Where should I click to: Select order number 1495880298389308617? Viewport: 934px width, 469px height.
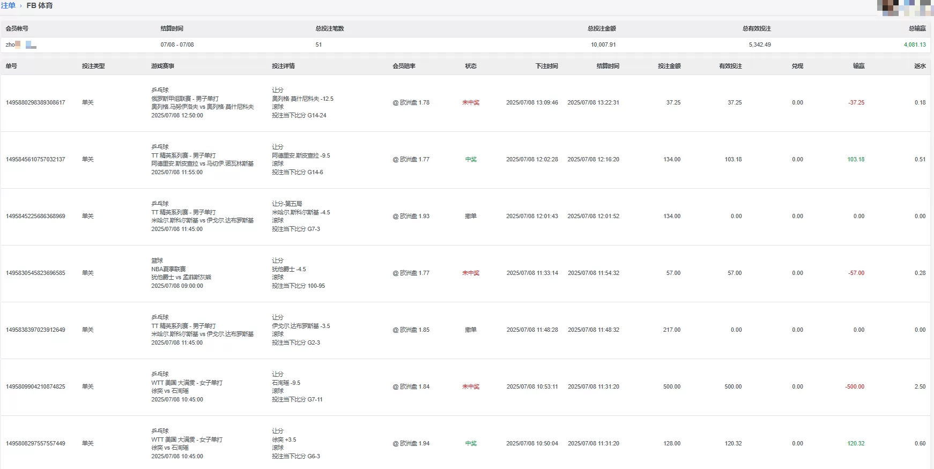(x=35, y=102)
